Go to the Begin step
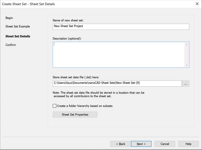 click(9, 18)
